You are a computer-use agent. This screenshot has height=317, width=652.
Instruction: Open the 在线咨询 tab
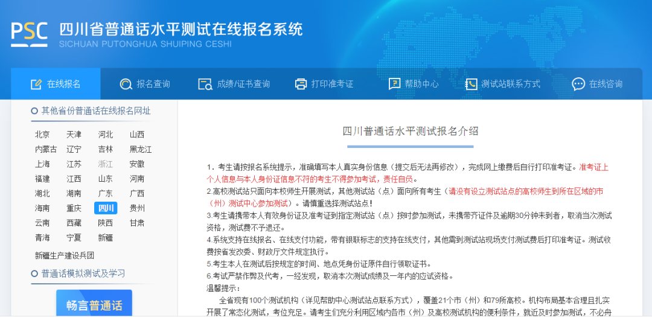(x=597, y=84)
